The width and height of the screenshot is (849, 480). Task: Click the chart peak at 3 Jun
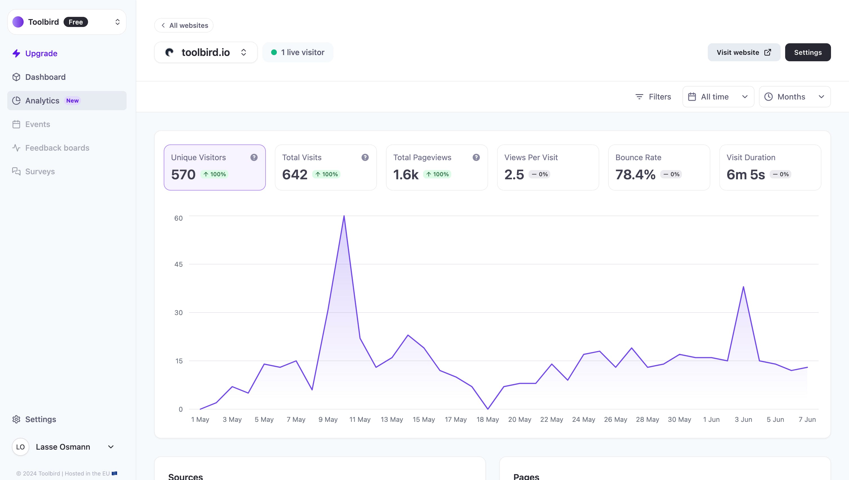tap(743, 287)
